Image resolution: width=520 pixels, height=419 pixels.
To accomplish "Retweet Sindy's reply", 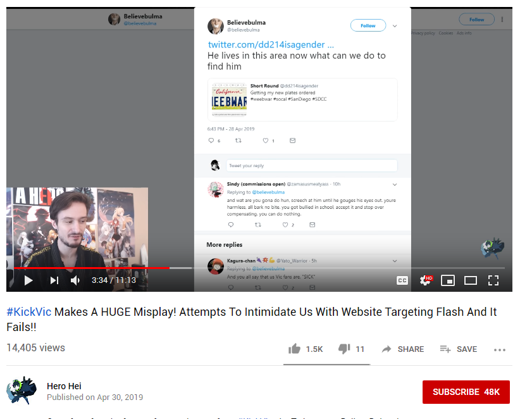I will (x=258, y=225).
